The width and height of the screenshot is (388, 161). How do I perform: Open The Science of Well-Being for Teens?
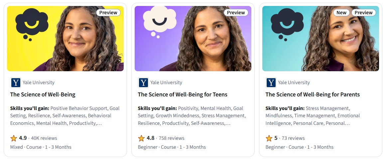tap(183, 94)
